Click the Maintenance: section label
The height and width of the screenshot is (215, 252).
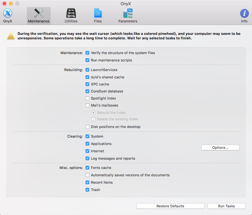72,53
